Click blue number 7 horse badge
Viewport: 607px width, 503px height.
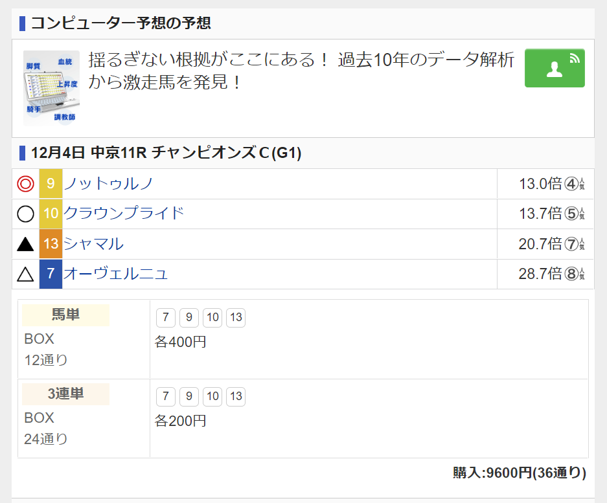point(51,274)
